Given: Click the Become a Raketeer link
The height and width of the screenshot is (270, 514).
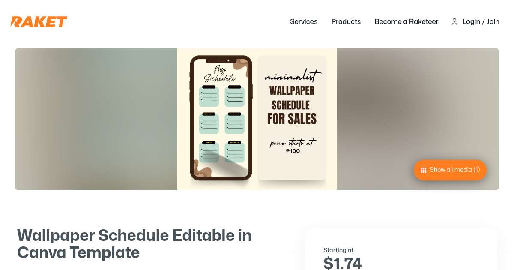Looking at the screenshot, I should tap(406, 22).
